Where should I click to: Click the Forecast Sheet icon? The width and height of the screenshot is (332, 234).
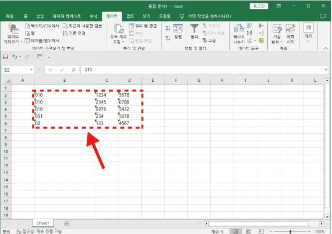pyautogui.click(x=290, y=33)
